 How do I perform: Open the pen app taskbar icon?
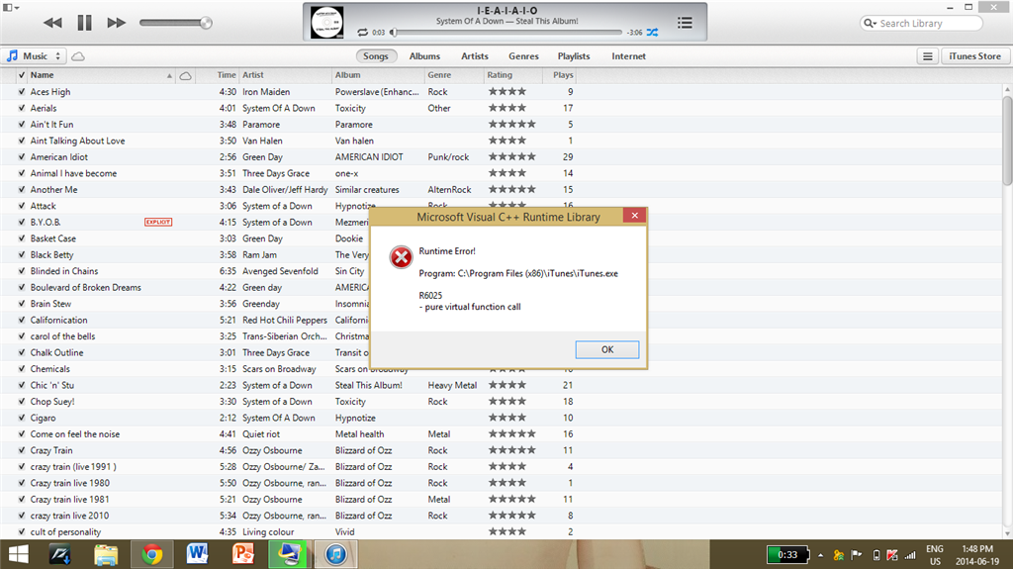point(59,555)
